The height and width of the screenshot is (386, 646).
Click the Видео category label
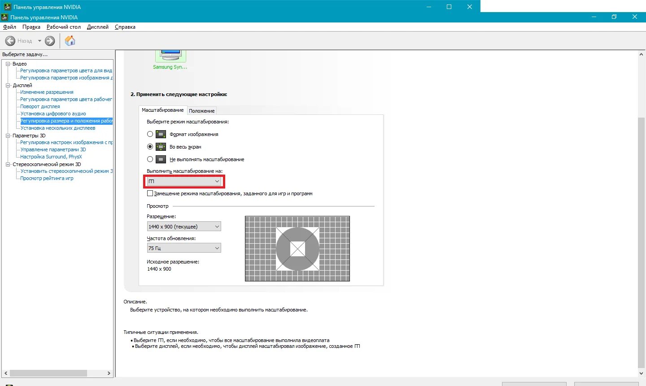click(20, 64)
